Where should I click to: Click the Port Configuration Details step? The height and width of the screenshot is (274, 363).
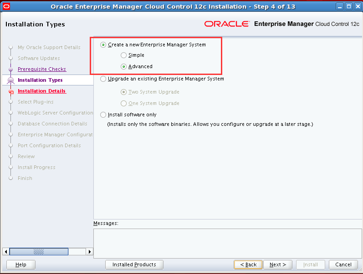pyautogui.click(x=49, y=145)
